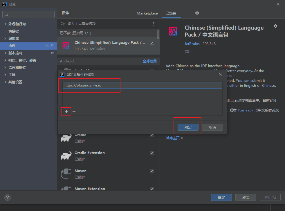
Task: Click the settings sidebar search field
Action: coord(28,15)
